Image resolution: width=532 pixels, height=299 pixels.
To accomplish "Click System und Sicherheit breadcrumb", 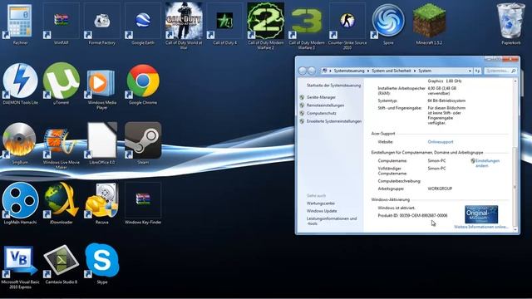I will tap(392, 71).
